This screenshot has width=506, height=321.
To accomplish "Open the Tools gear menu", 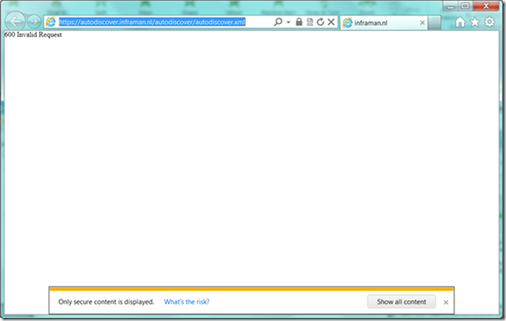I will tap(489, 22).
